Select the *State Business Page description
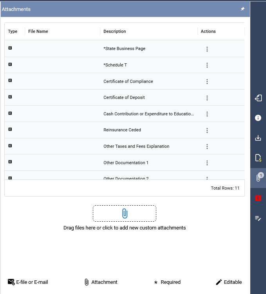The image size is (266, 294). pos(124,48)
